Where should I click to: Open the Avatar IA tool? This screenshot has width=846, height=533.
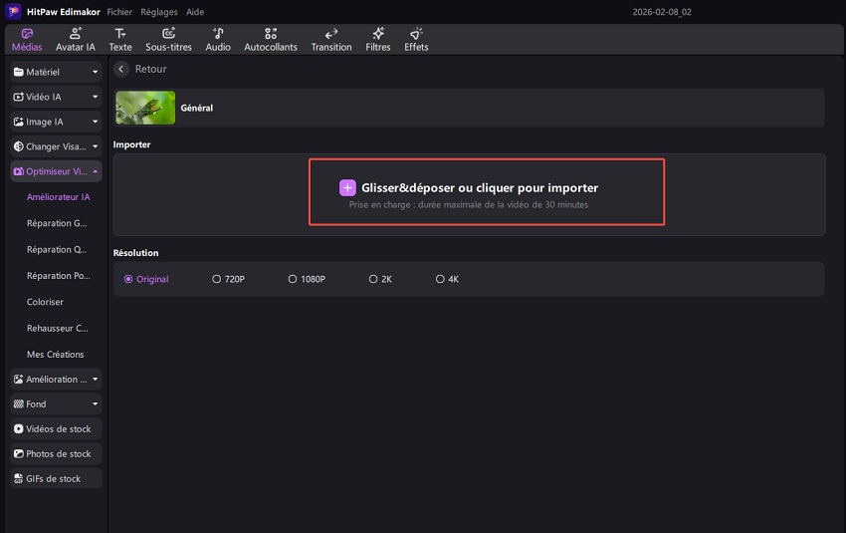tap(75, 40)
